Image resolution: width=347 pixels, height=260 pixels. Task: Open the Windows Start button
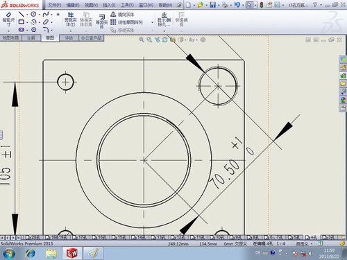(x=9, y=253)
